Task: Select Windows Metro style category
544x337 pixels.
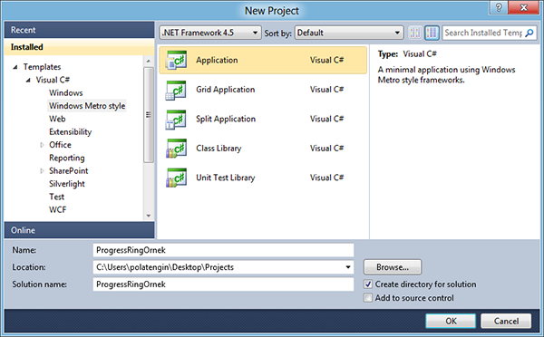Action: (87, 106)
